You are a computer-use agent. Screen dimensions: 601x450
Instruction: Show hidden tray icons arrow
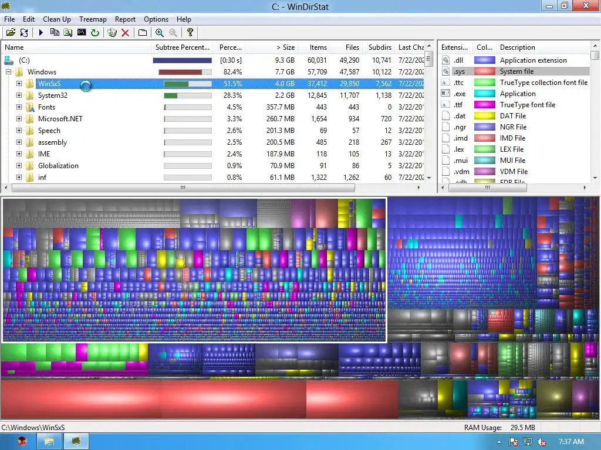point(499,442)
